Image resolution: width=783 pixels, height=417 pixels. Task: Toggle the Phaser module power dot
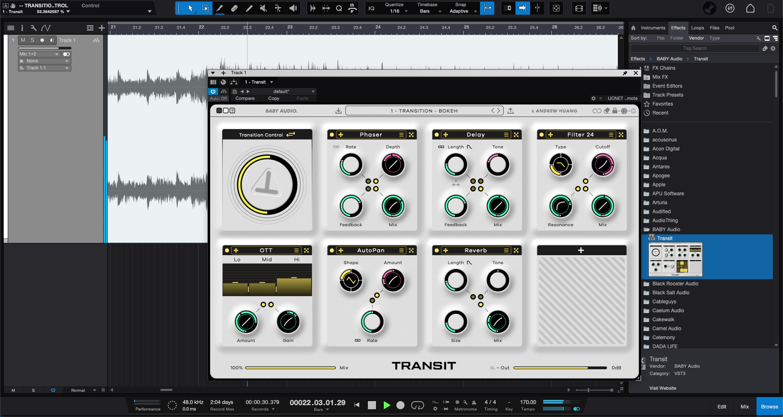click(332, 135)
